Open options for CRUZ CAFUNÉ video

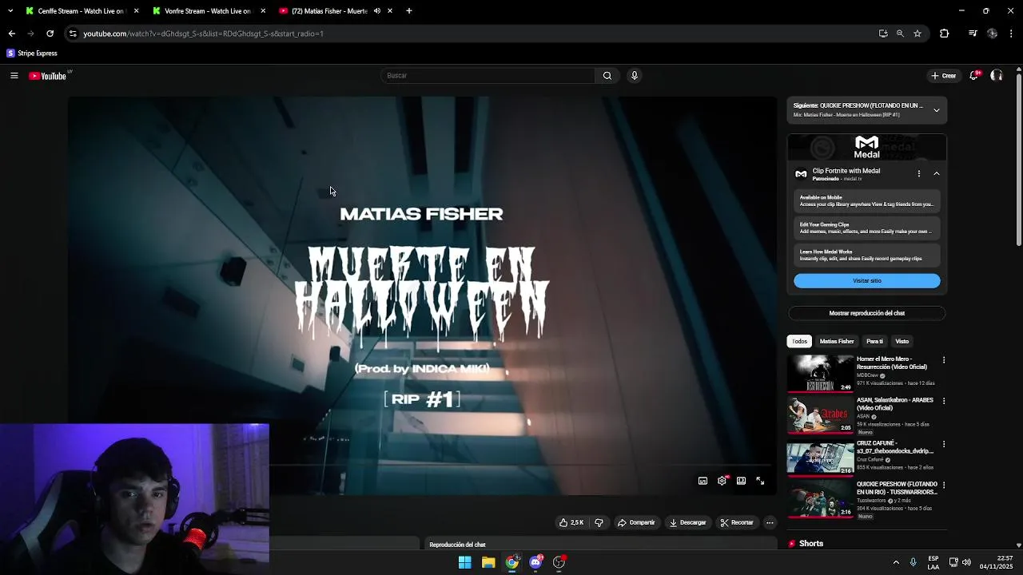tap(944, 444)
